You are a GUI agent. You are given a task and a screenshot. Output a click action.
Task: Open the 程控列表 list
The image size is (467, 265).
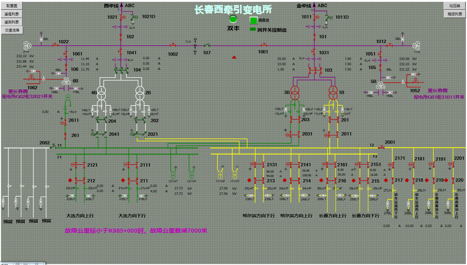click(455, 14)
